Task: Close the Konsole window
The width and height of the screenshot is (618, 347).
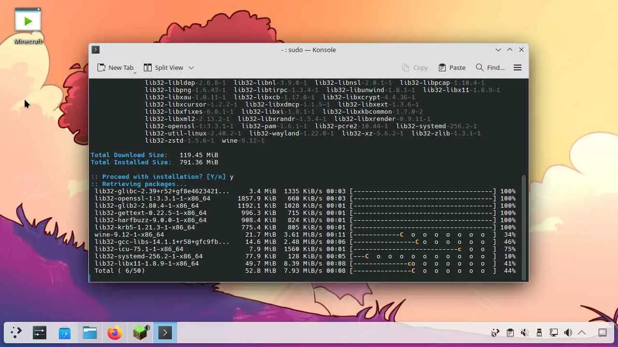Action: click(521, 50)
